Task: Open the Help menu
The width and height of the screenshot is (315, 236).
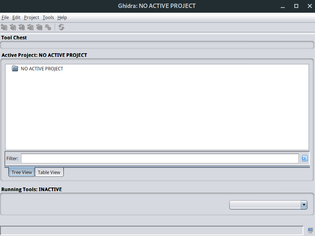Action: [62, 17]
